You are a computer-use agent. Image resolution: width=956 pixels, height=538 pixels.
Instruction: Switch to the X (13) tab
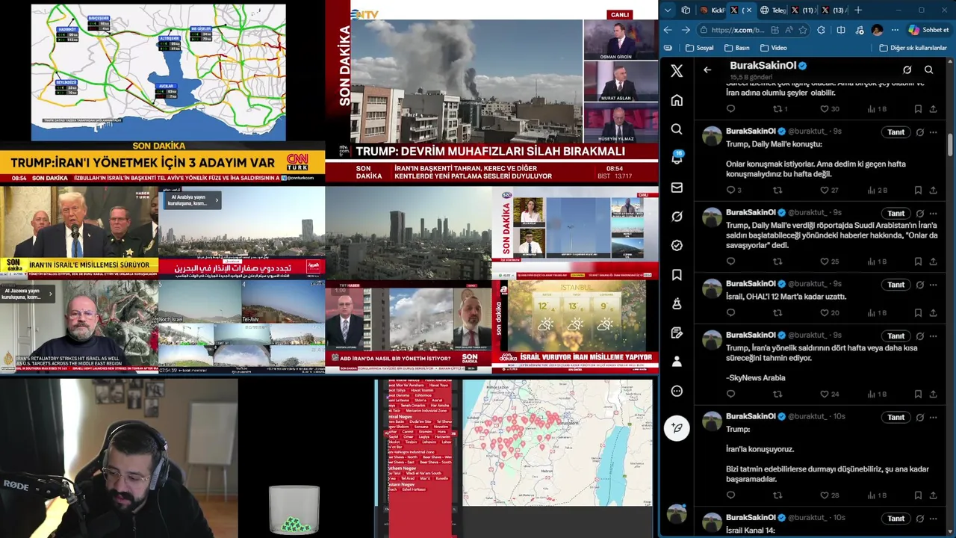(x=834, y=10)
